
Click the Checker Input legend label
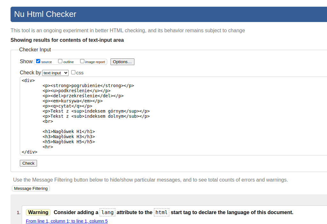(x=35, y=49)
